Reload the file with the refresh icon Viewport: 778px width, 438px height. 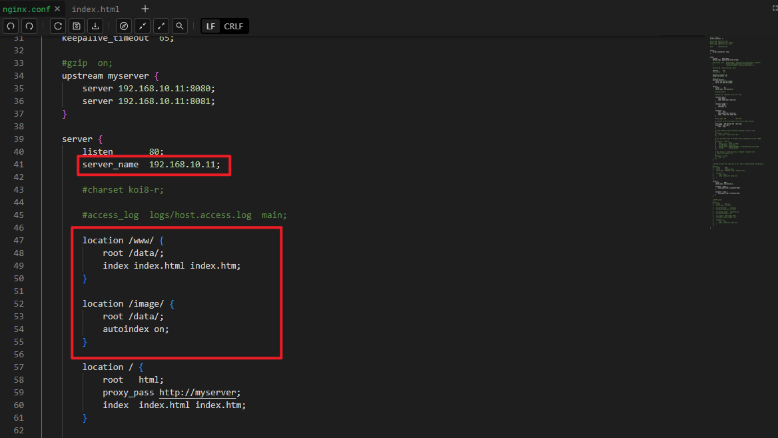pos(58,26)
